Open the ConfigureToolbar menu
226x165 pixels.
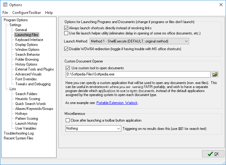point(26,13)
